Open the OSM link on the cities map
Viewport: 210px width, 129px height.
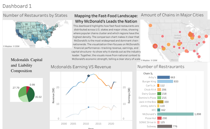click(154, 61)
